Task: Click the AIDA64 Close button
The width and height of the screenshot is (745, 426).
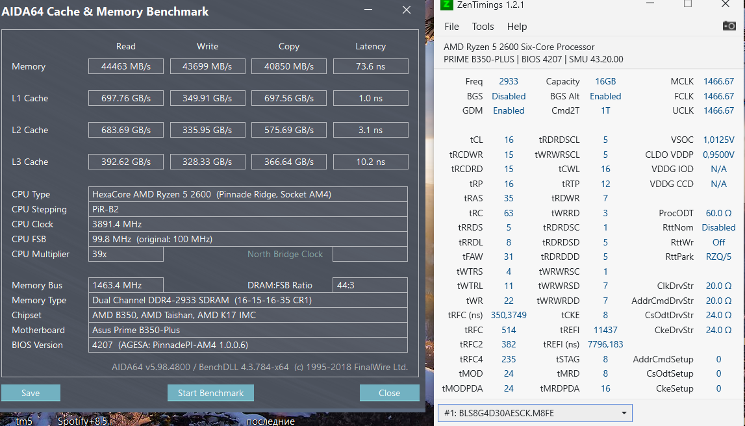Action: [x=389, y=393]
